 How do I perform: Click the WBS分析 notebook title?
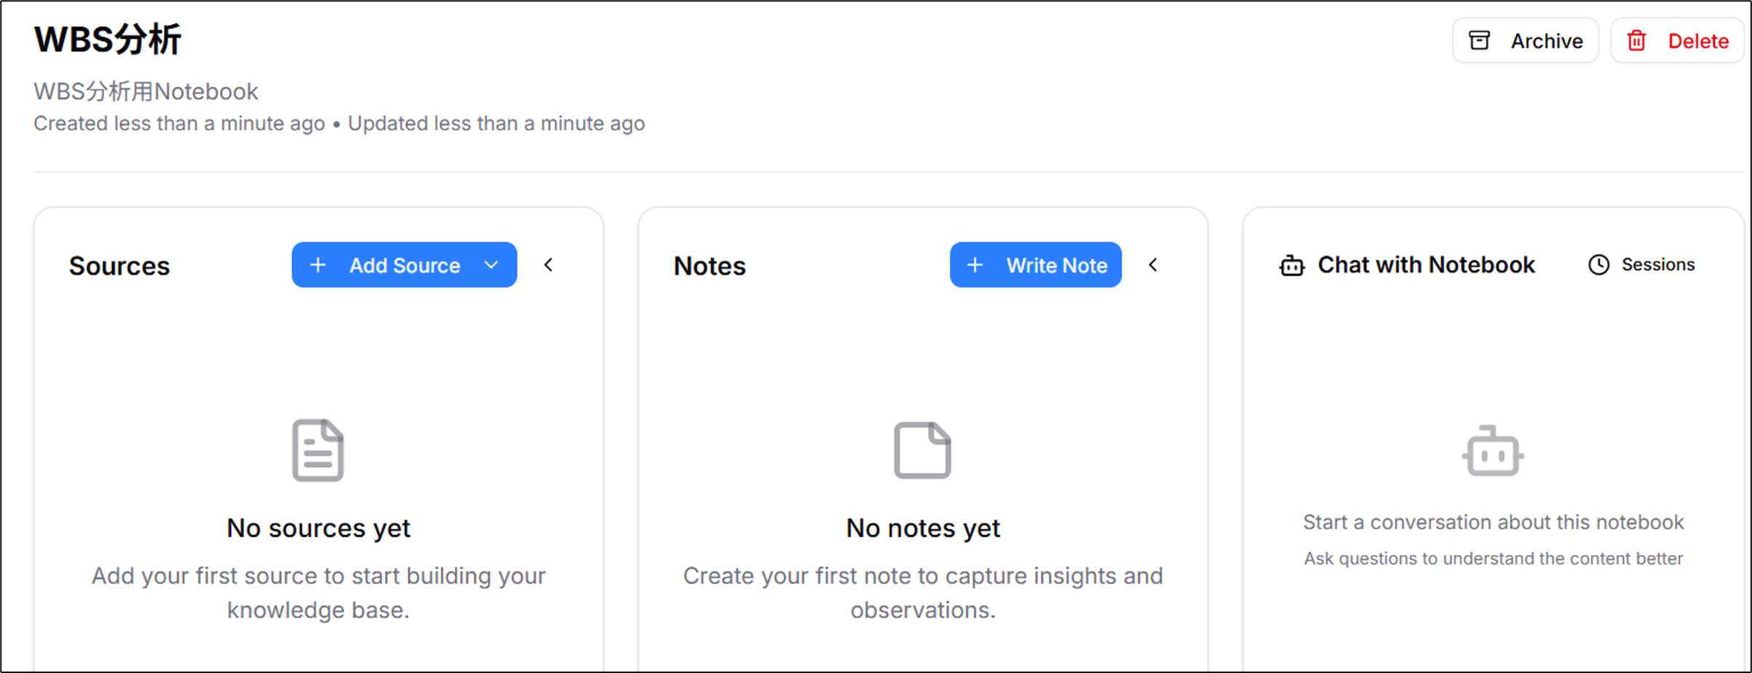pos(108,39)
